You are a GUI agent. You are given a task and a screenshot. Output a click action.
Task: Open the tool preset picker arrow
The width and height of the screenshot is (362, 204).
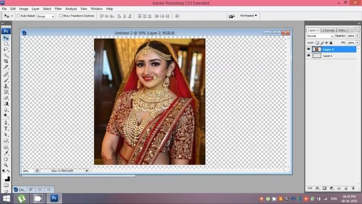[12, 16]
